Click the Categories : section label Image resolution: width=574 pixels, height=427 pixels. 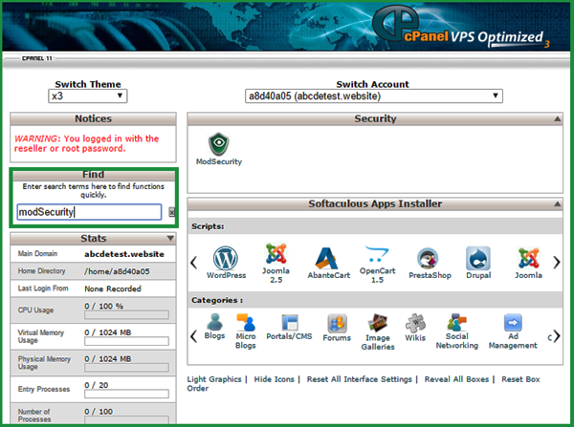tap(217, 300)
